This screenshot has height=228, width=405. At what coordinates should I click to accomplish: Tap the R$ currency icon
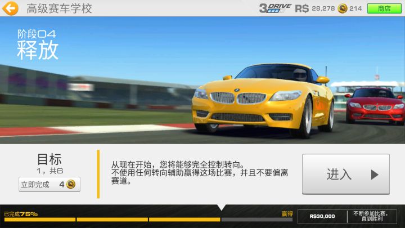tap(301, 8)
